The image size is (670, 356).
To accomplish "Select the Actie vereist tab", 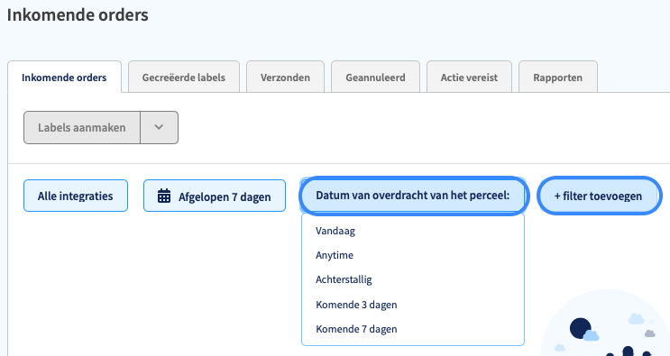I will 469,78.
